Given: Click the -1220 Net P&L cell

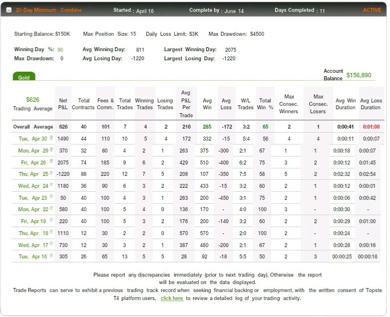Looking at the screenshot, I should click(x=63, y=174).
